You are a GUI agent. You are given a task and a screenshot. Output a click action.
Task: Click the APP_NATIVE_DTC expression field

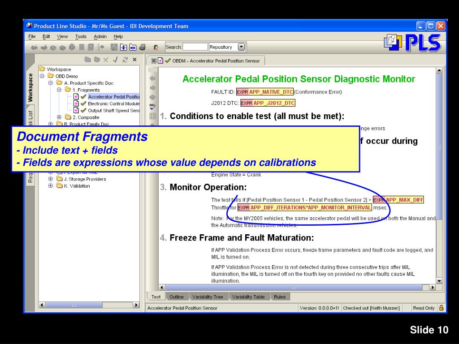click(264, 92)
